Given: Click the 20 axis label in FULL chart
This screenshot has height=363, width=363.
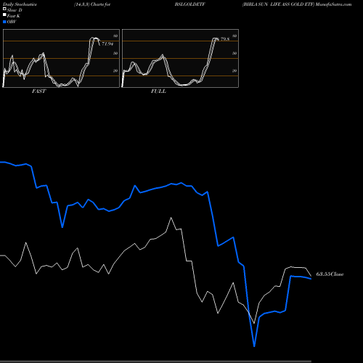Looking at the screenshot, I should tap(234, 70).
